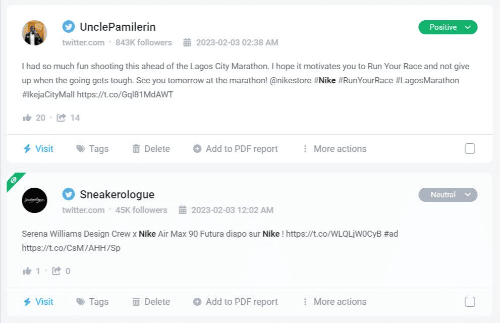Open the Sneakerologue author name
Screen dimensions: 500x323
117,194
